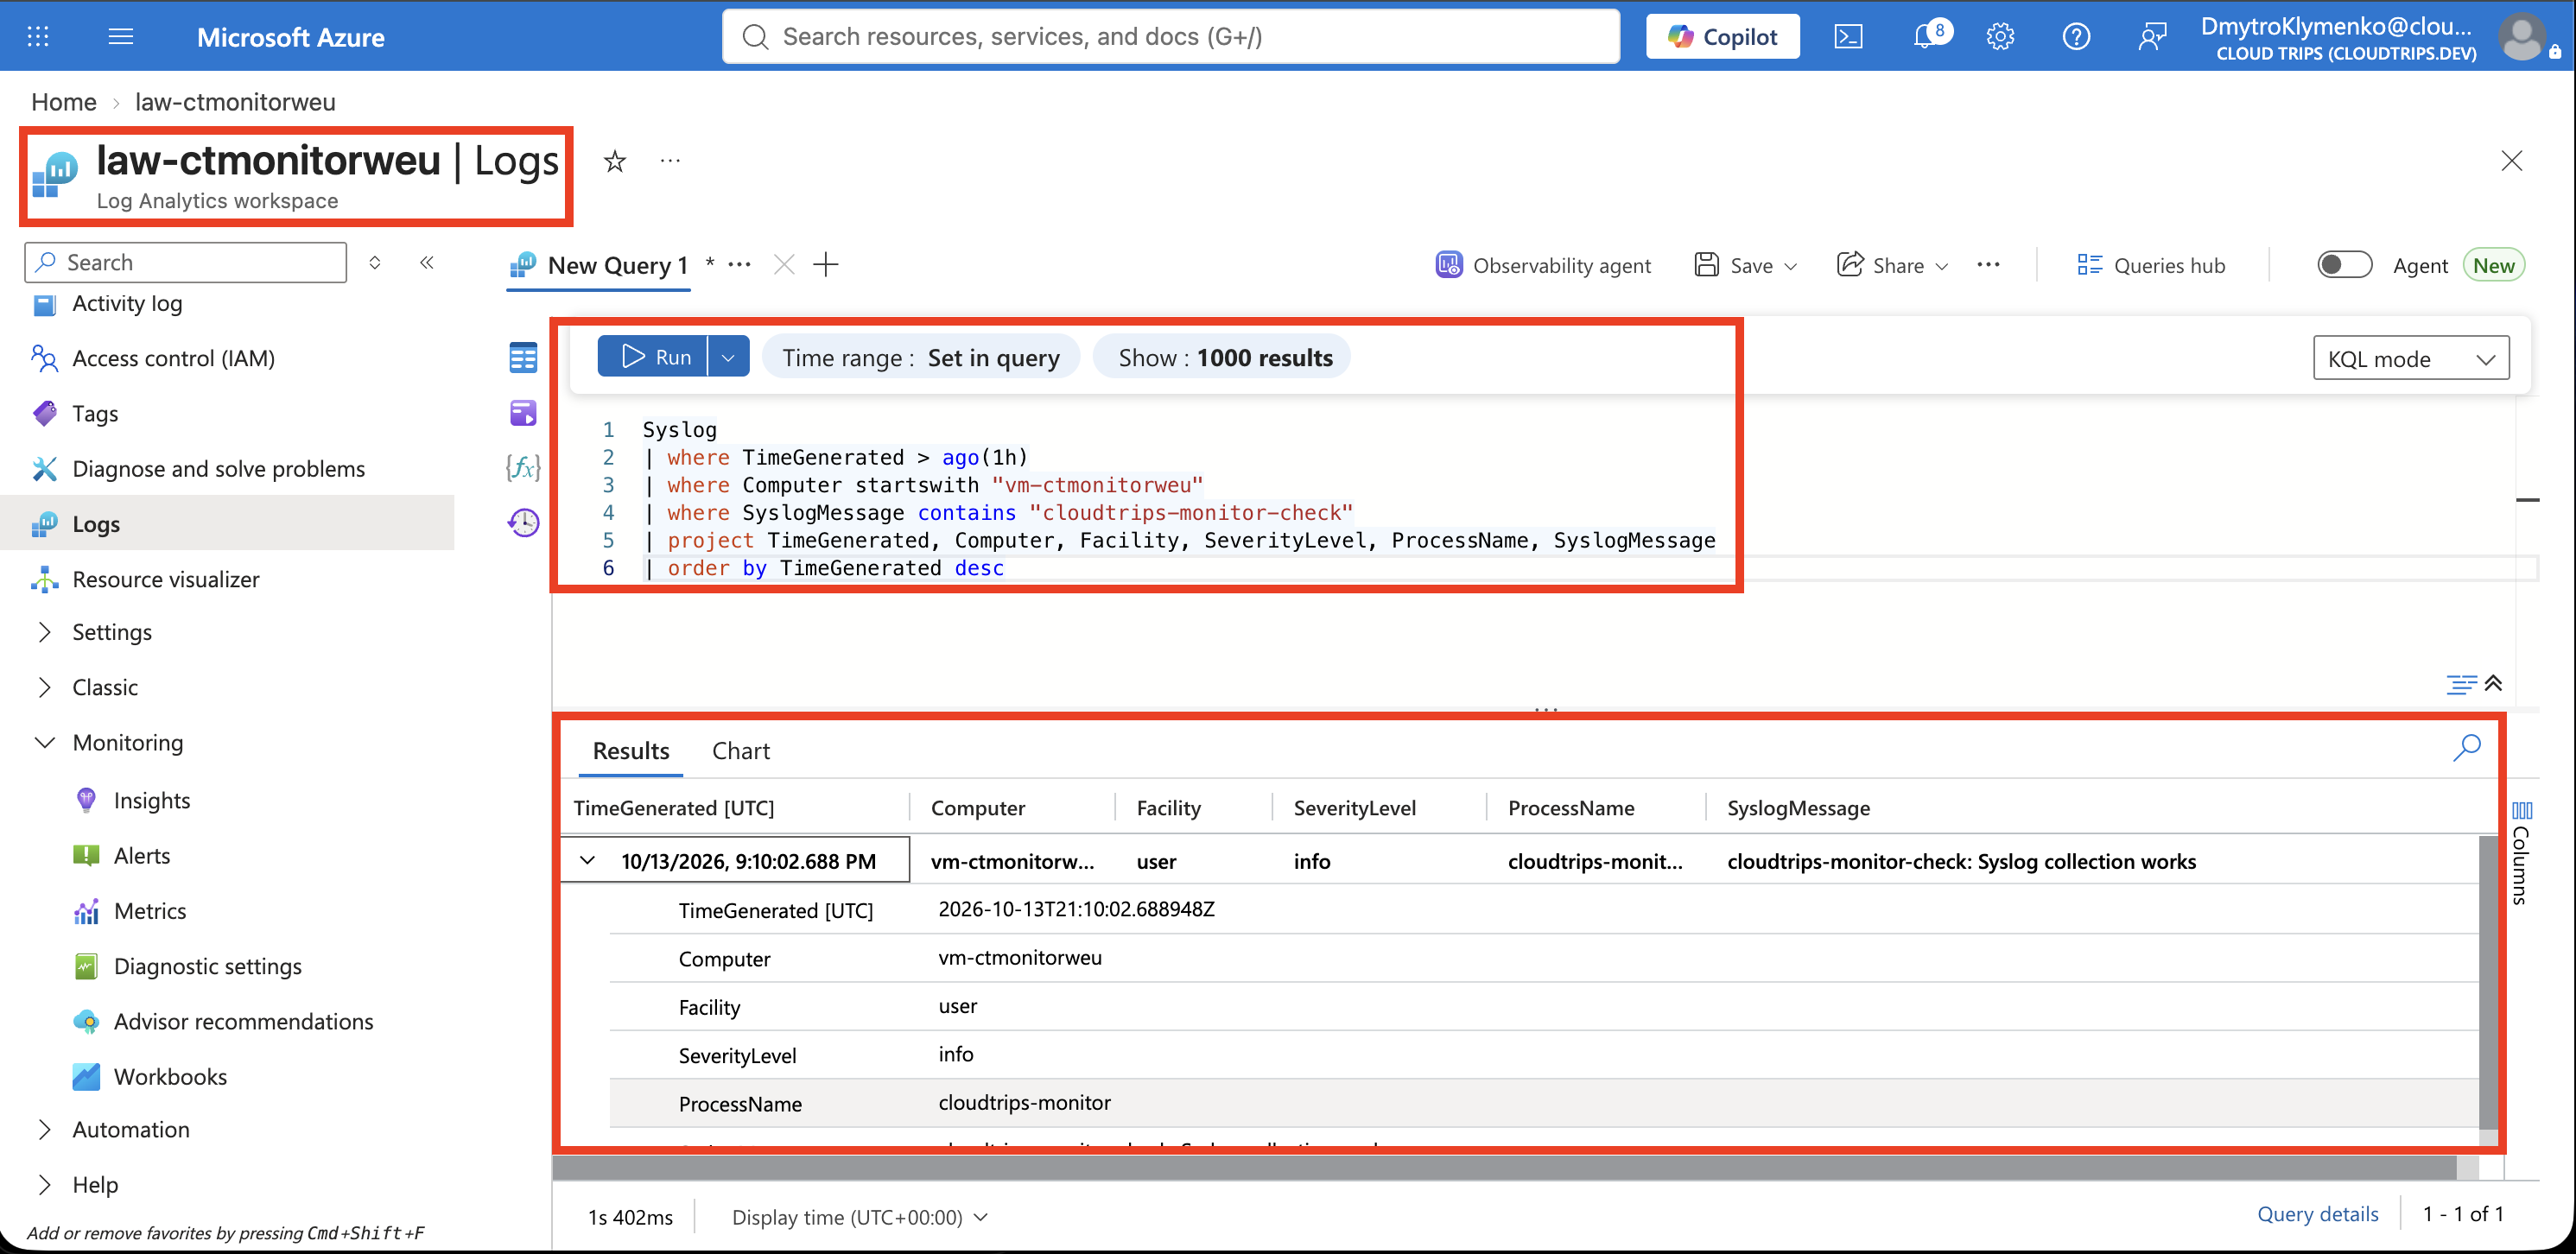
Task: Click the feedback person icon
Action: pos(2152,37)
